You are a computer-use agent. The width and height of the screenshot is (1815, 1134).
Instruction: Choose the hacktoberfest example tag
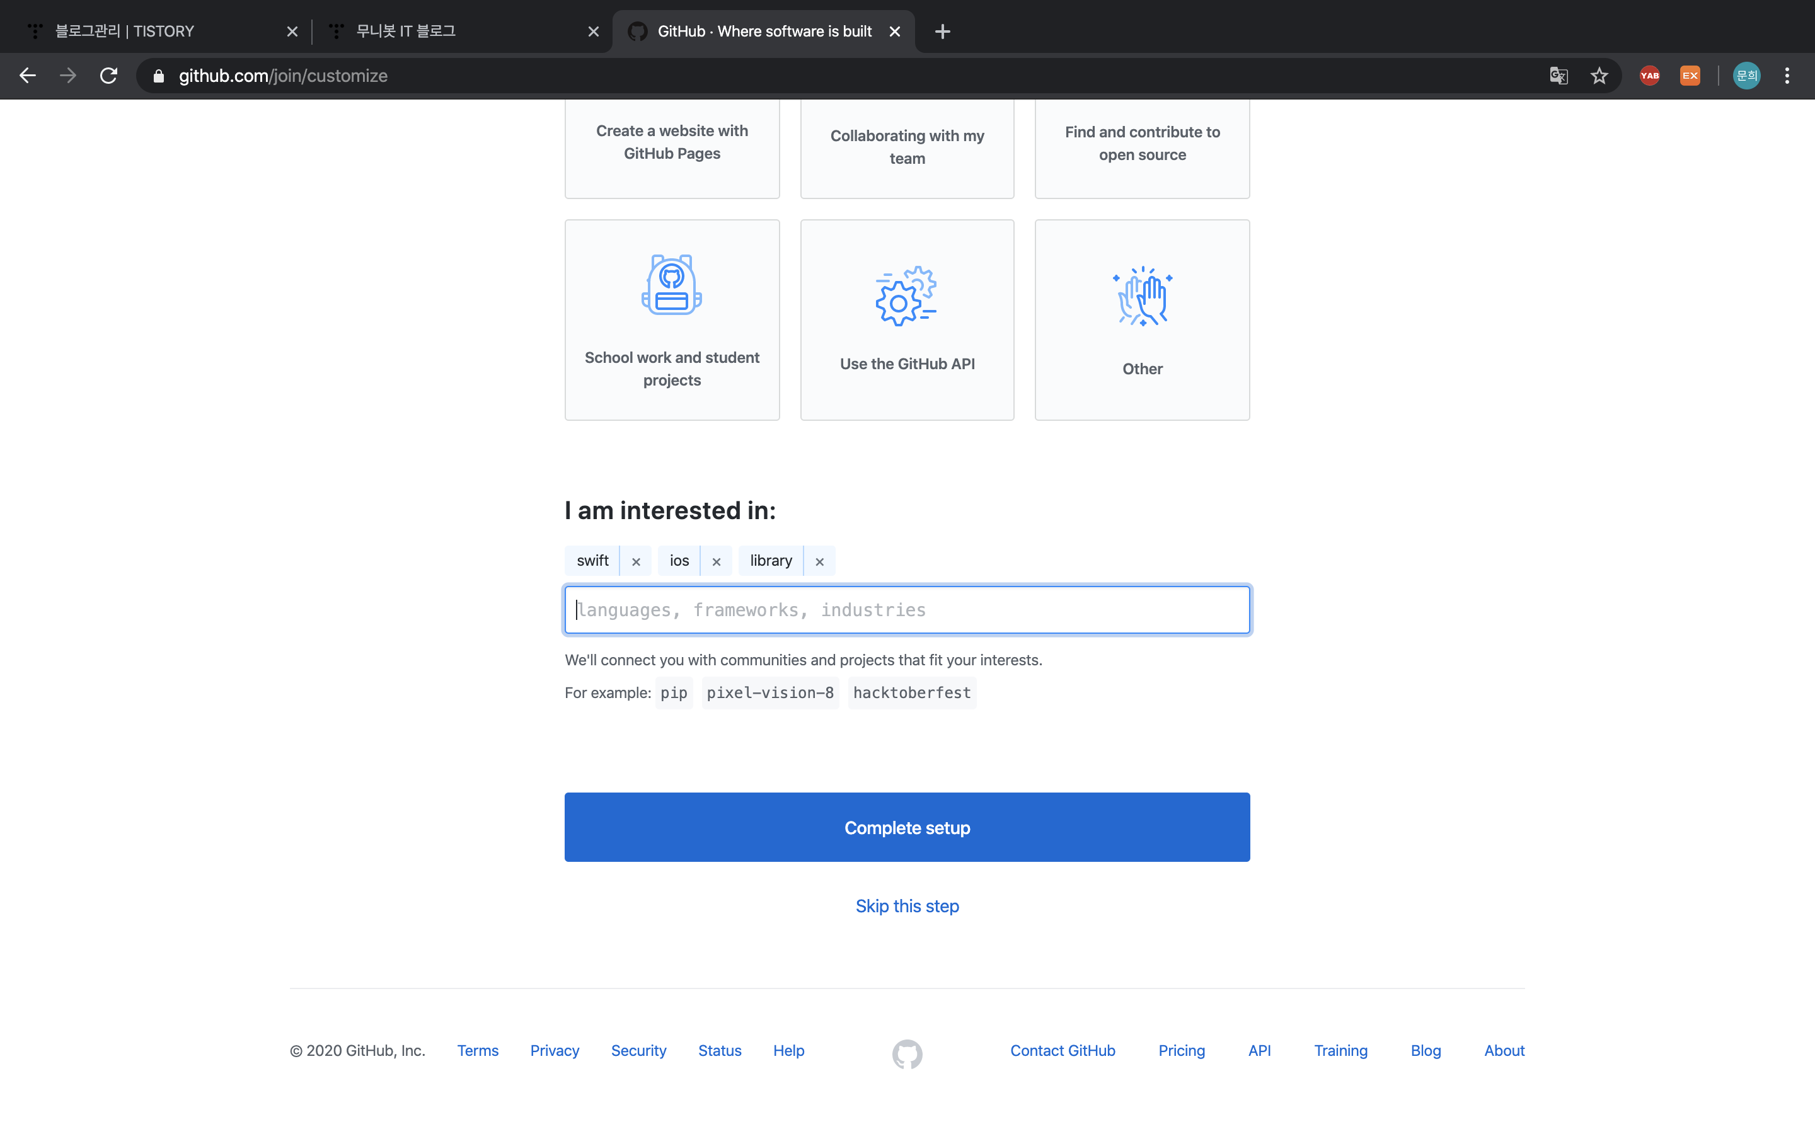[x=911, y=693]
